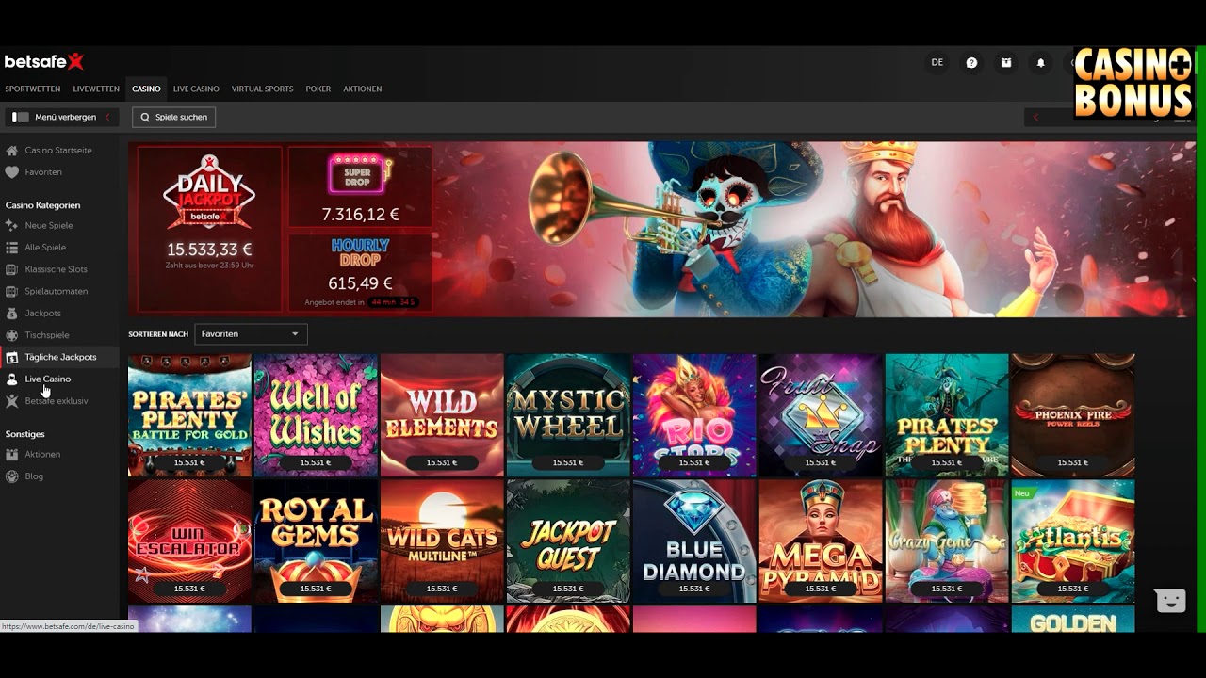Viewport: 1206px width, 678px height.
Task: Open the Super Drop jackpot tile
Action: point(360,187)
